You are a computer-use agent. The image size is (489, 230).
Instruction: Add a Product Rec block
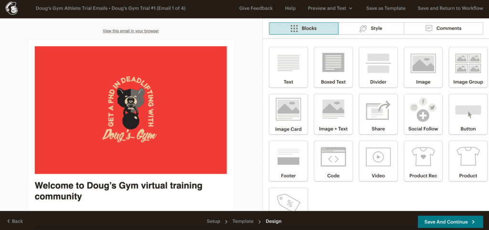[423, 161]
